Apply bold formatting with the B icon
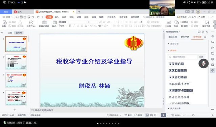Screen dimensions: 216x127 coord(70,26)
